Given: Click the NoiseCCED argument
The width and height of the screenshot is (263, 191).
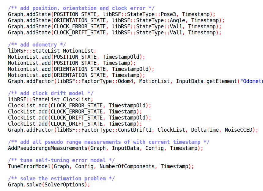Looking at the screenshot, I should (x=238, y=130).
